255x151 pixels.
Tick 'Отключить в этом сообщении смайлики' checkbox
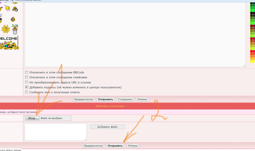point(27,77)
